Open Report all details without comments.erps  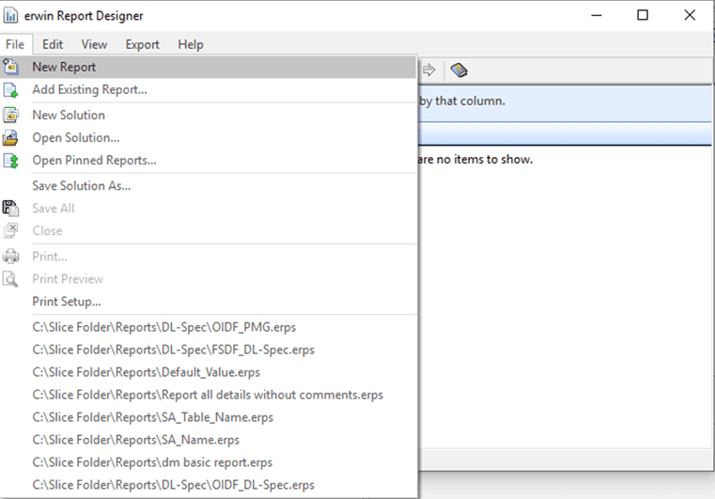coord(209,395)
